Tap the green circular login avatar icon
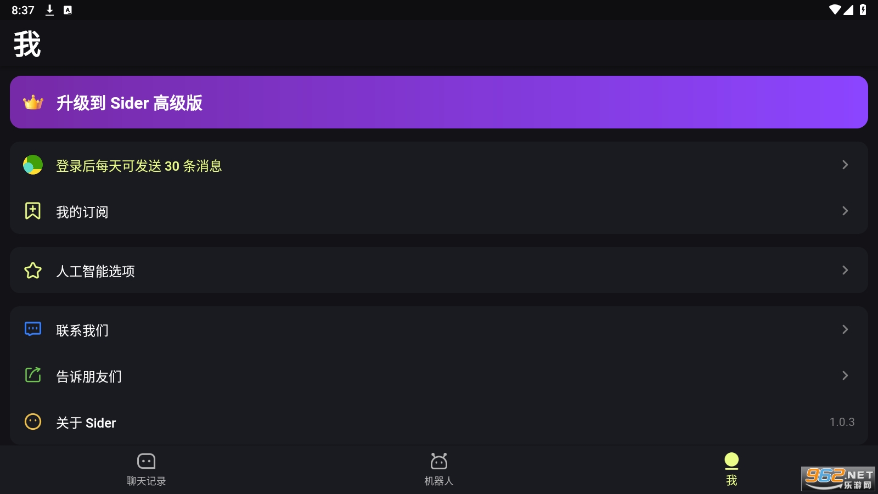Screen dimensions: 878x494 (33, 165)
